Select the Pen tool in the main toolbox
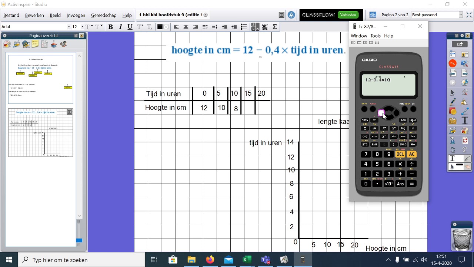The height and width of the screenshot is (267, 474). (453, 102)
